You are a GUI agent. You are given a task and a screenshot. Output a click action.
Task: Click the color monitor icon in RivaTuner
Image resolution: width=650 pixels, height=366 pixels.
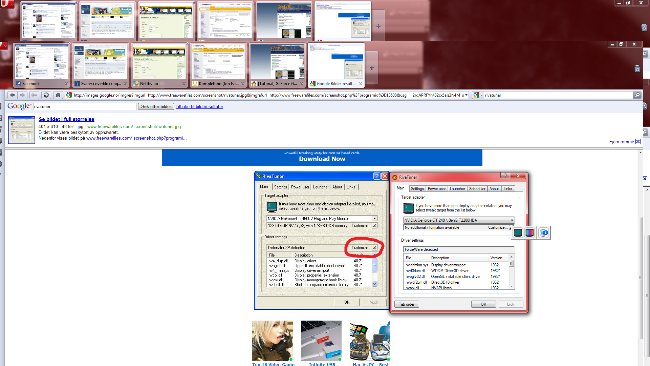click(x=529, y=233)
